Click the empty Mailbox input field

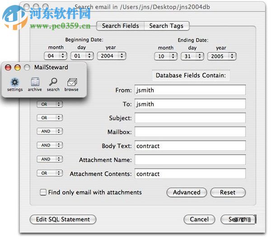[190, 132]
